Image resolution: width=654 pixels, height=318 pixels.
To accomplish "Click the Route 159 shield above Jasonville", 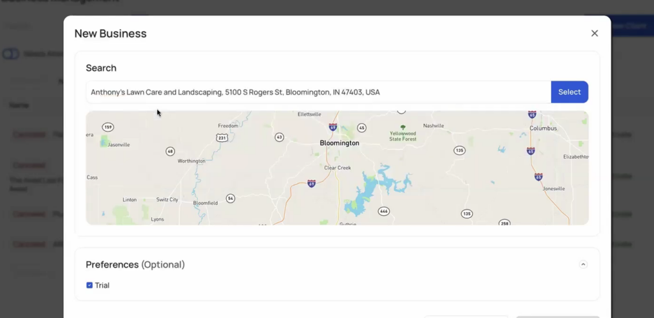I will pos(108,127).
